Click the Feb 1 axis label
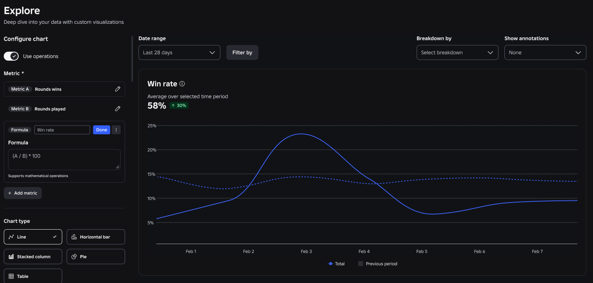The width and height of the screenshot is (593, 283). [191, 252]
